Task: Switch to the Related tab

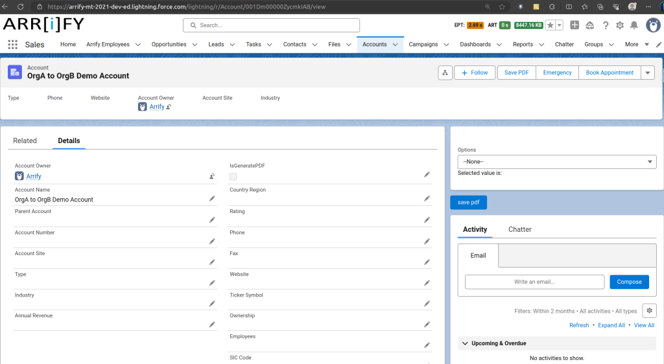Action: click(x=25, y=141)
